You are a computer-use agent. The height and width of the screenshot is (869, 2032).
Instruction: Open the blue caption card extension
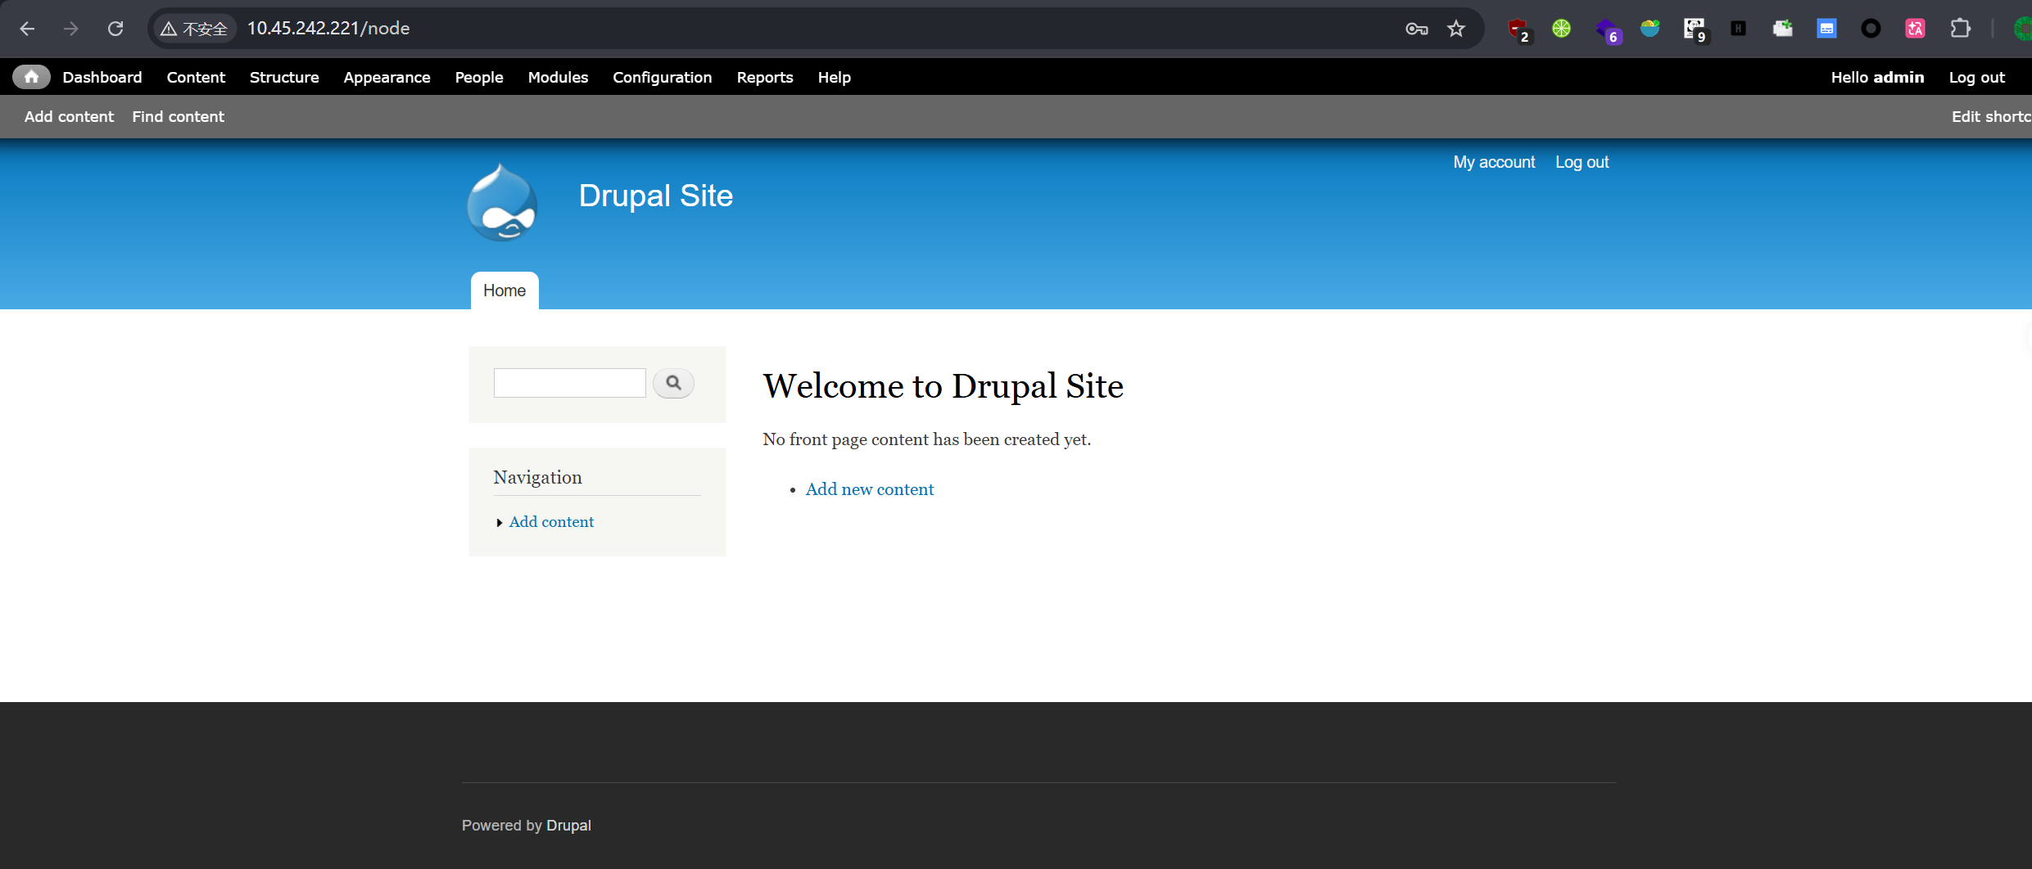coord(1827,29)
